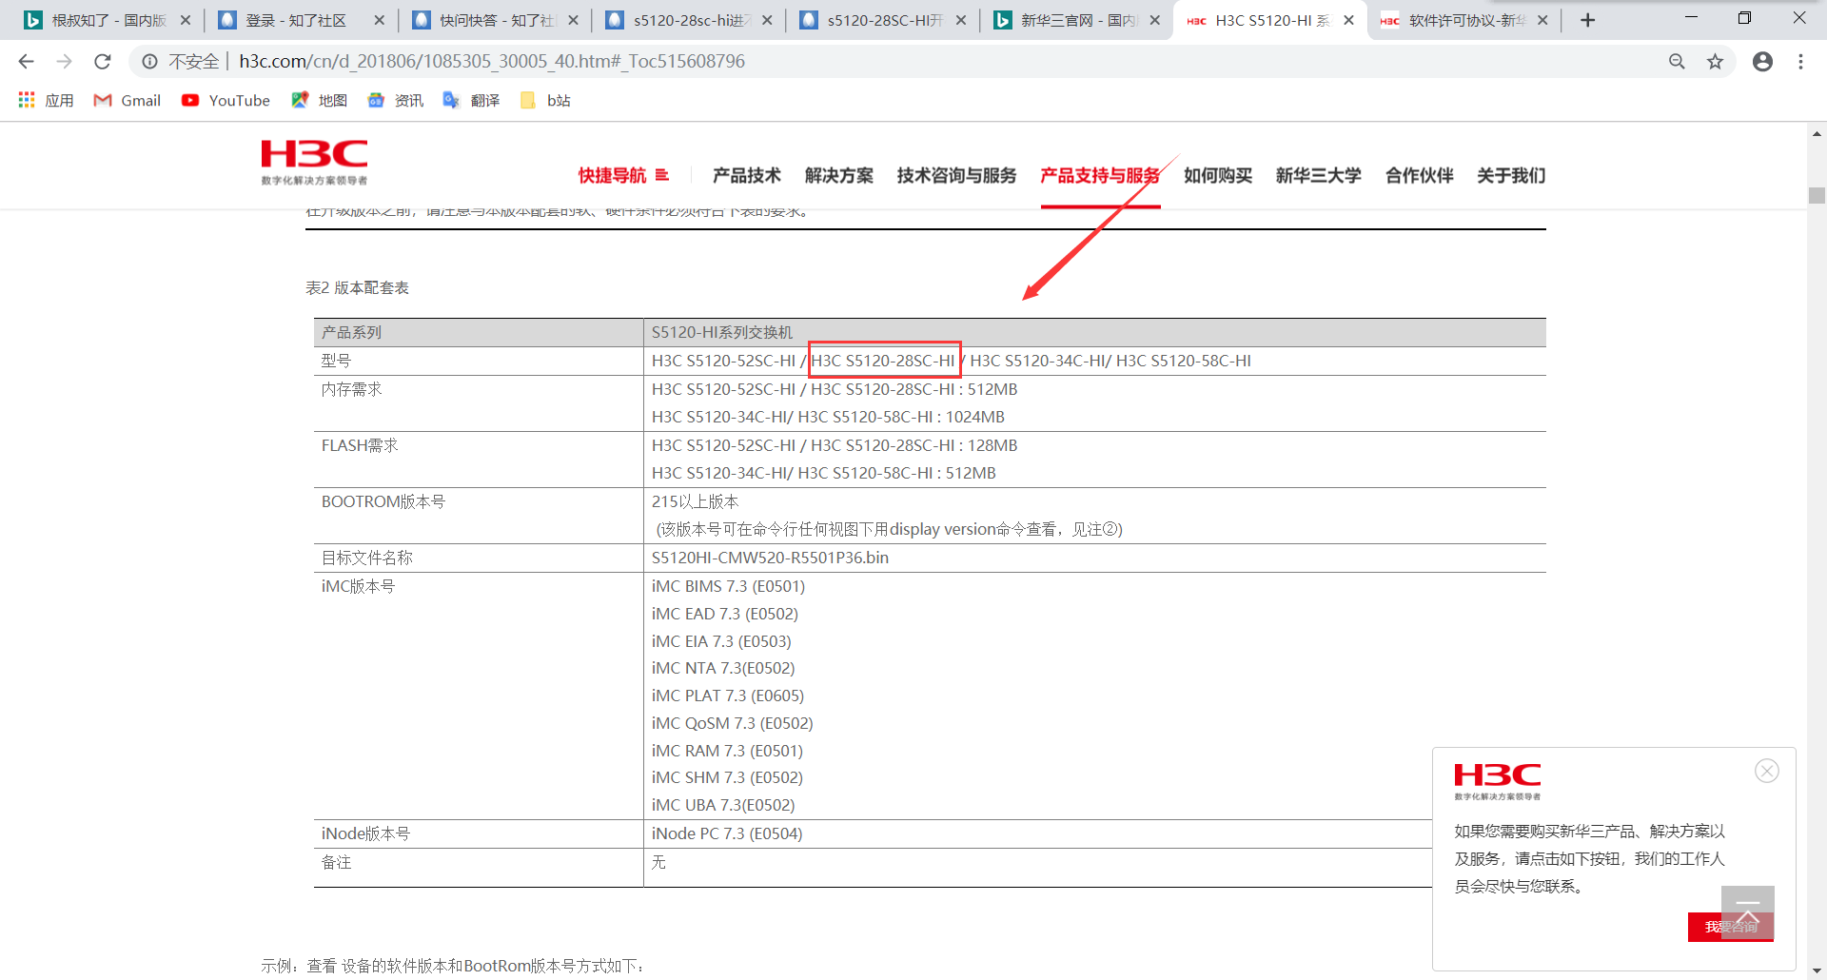
Task: Click the S5120-HI系列交换机 header cell
Action: point(722,332)
